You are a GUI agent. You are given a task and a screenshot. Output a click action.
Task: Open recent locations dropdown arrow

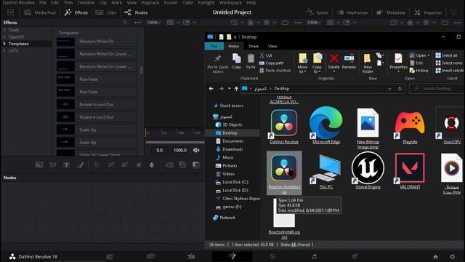(230, 89)
